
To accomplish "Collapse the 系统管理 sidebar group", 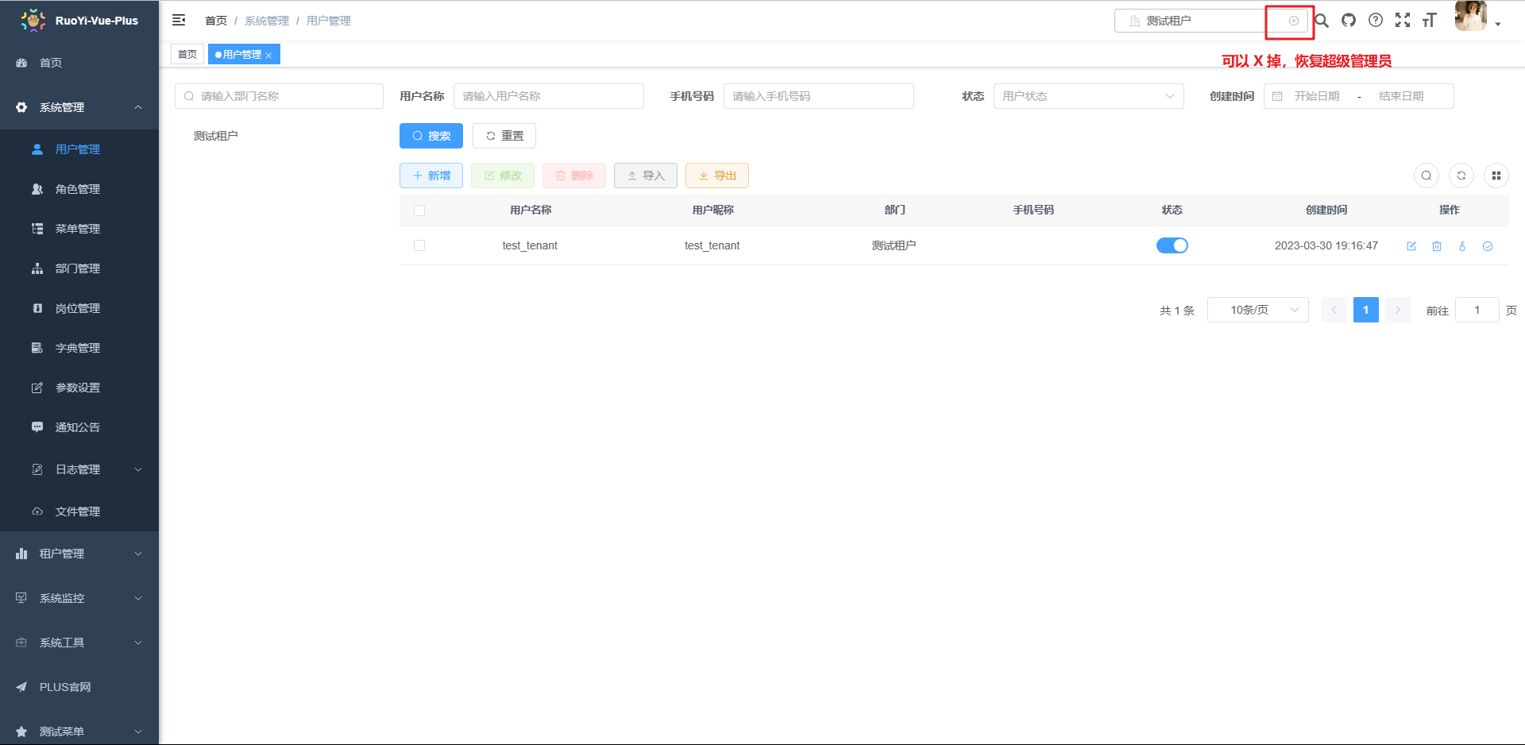I will [x=79, y=107].
